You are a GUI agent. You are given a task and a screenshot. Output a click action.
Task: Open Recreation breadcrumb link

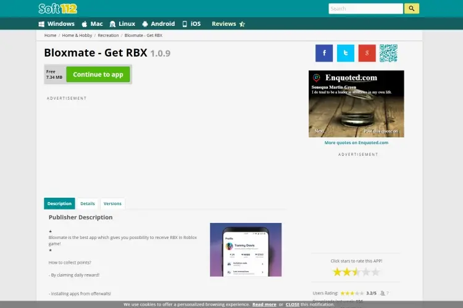[x=108, y=35]
